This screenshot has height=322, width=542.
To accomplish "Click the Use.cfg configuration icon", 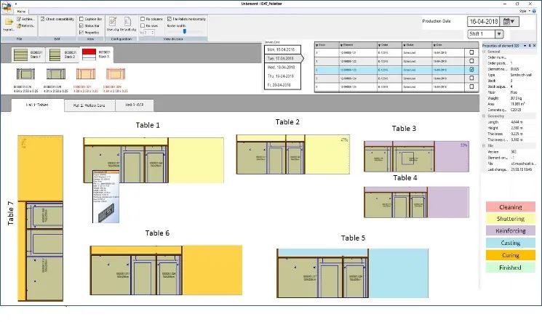I will (111, 23).
